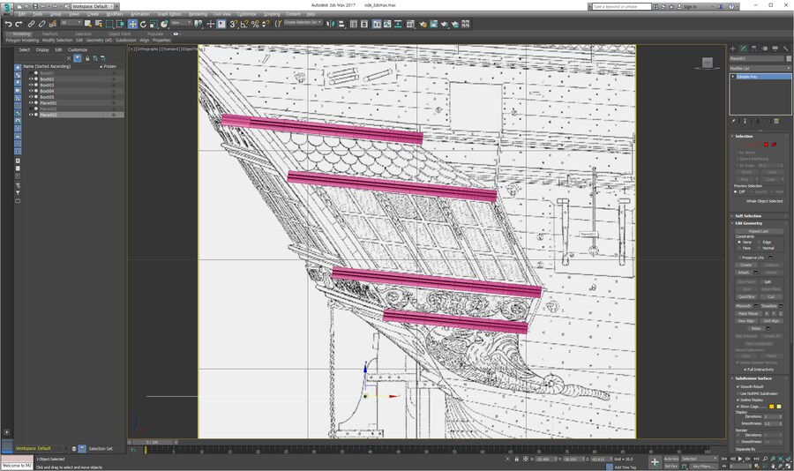794x471 pixels.
Task: Activate the Angle Snap toggle
Action: tap(244, 24)
